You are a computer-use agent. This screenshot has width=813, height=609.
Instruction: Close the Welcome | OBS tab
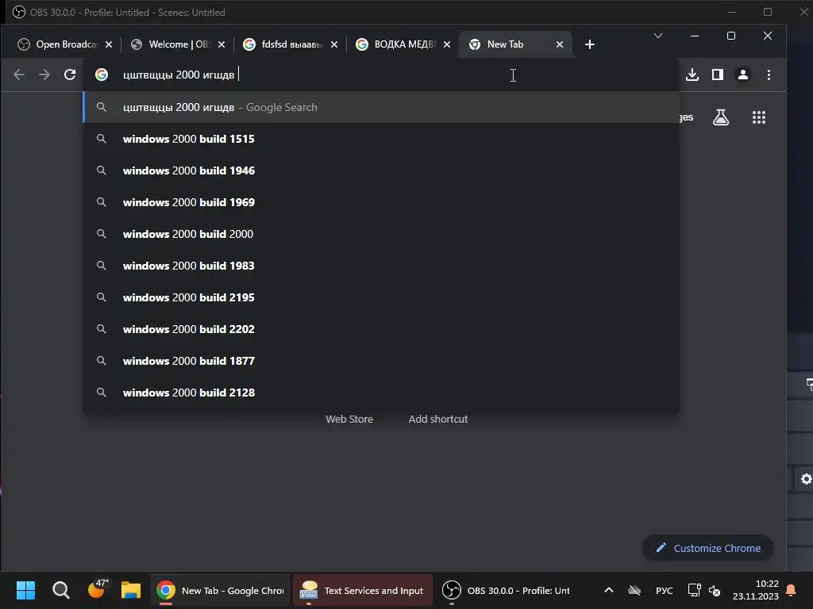(222, 44)
